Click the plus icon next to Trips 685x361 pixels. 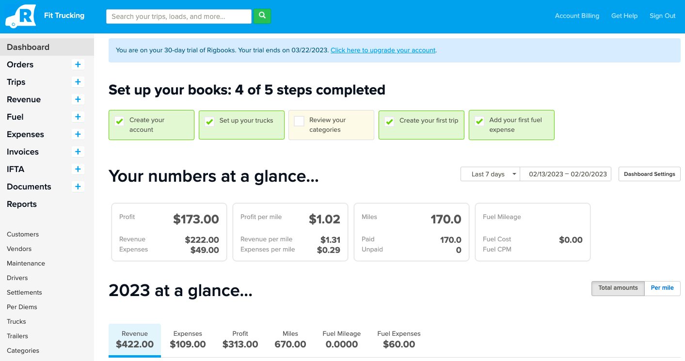pos(78,82)
